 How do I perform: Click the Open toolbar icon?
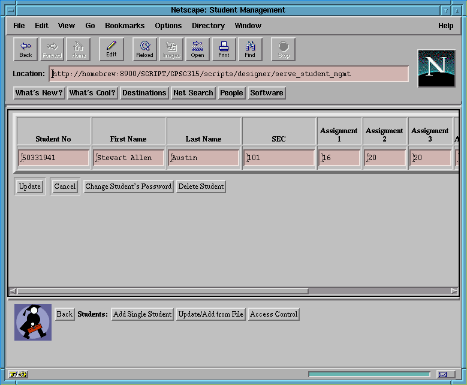pyautogui.click(x=197, y=49)
